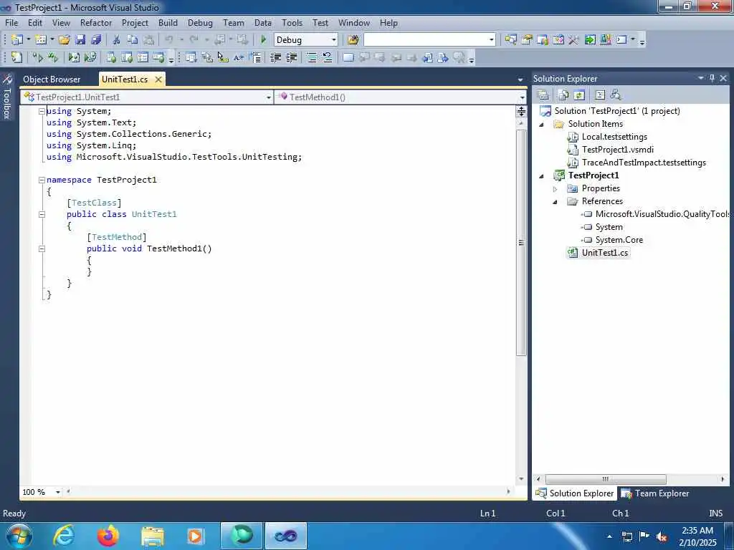Expand the Properties node in Solution Explorer
This screenshot has height=550, width=734.
[556, 189]
